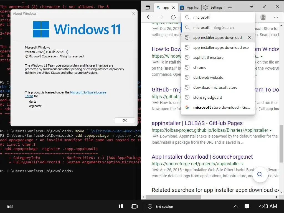Image resolution: width=284 pixels, height=213 pixels.
Task: Reload the current Edge page
Action: point(173,17)
